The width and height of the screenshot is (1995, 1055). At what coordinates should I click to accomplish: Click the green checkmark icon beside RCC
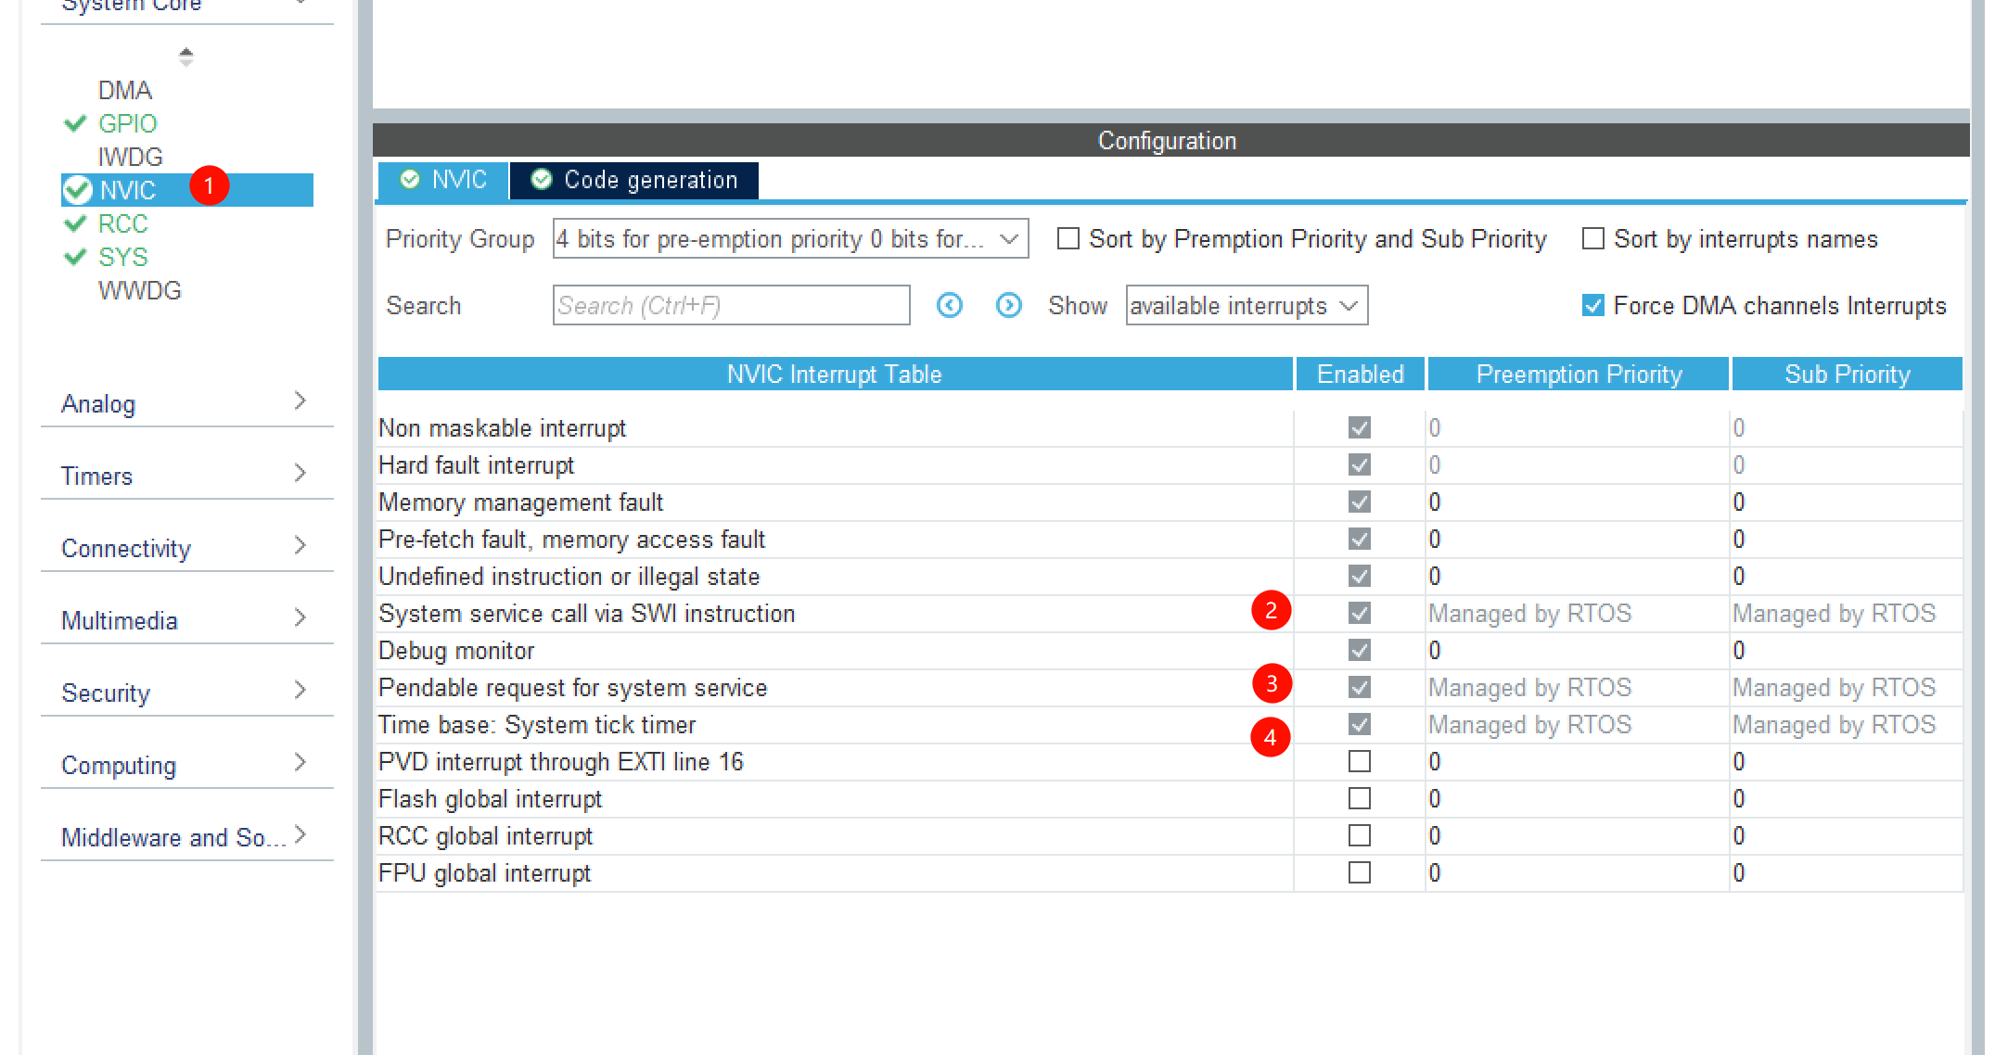[75, 223]
